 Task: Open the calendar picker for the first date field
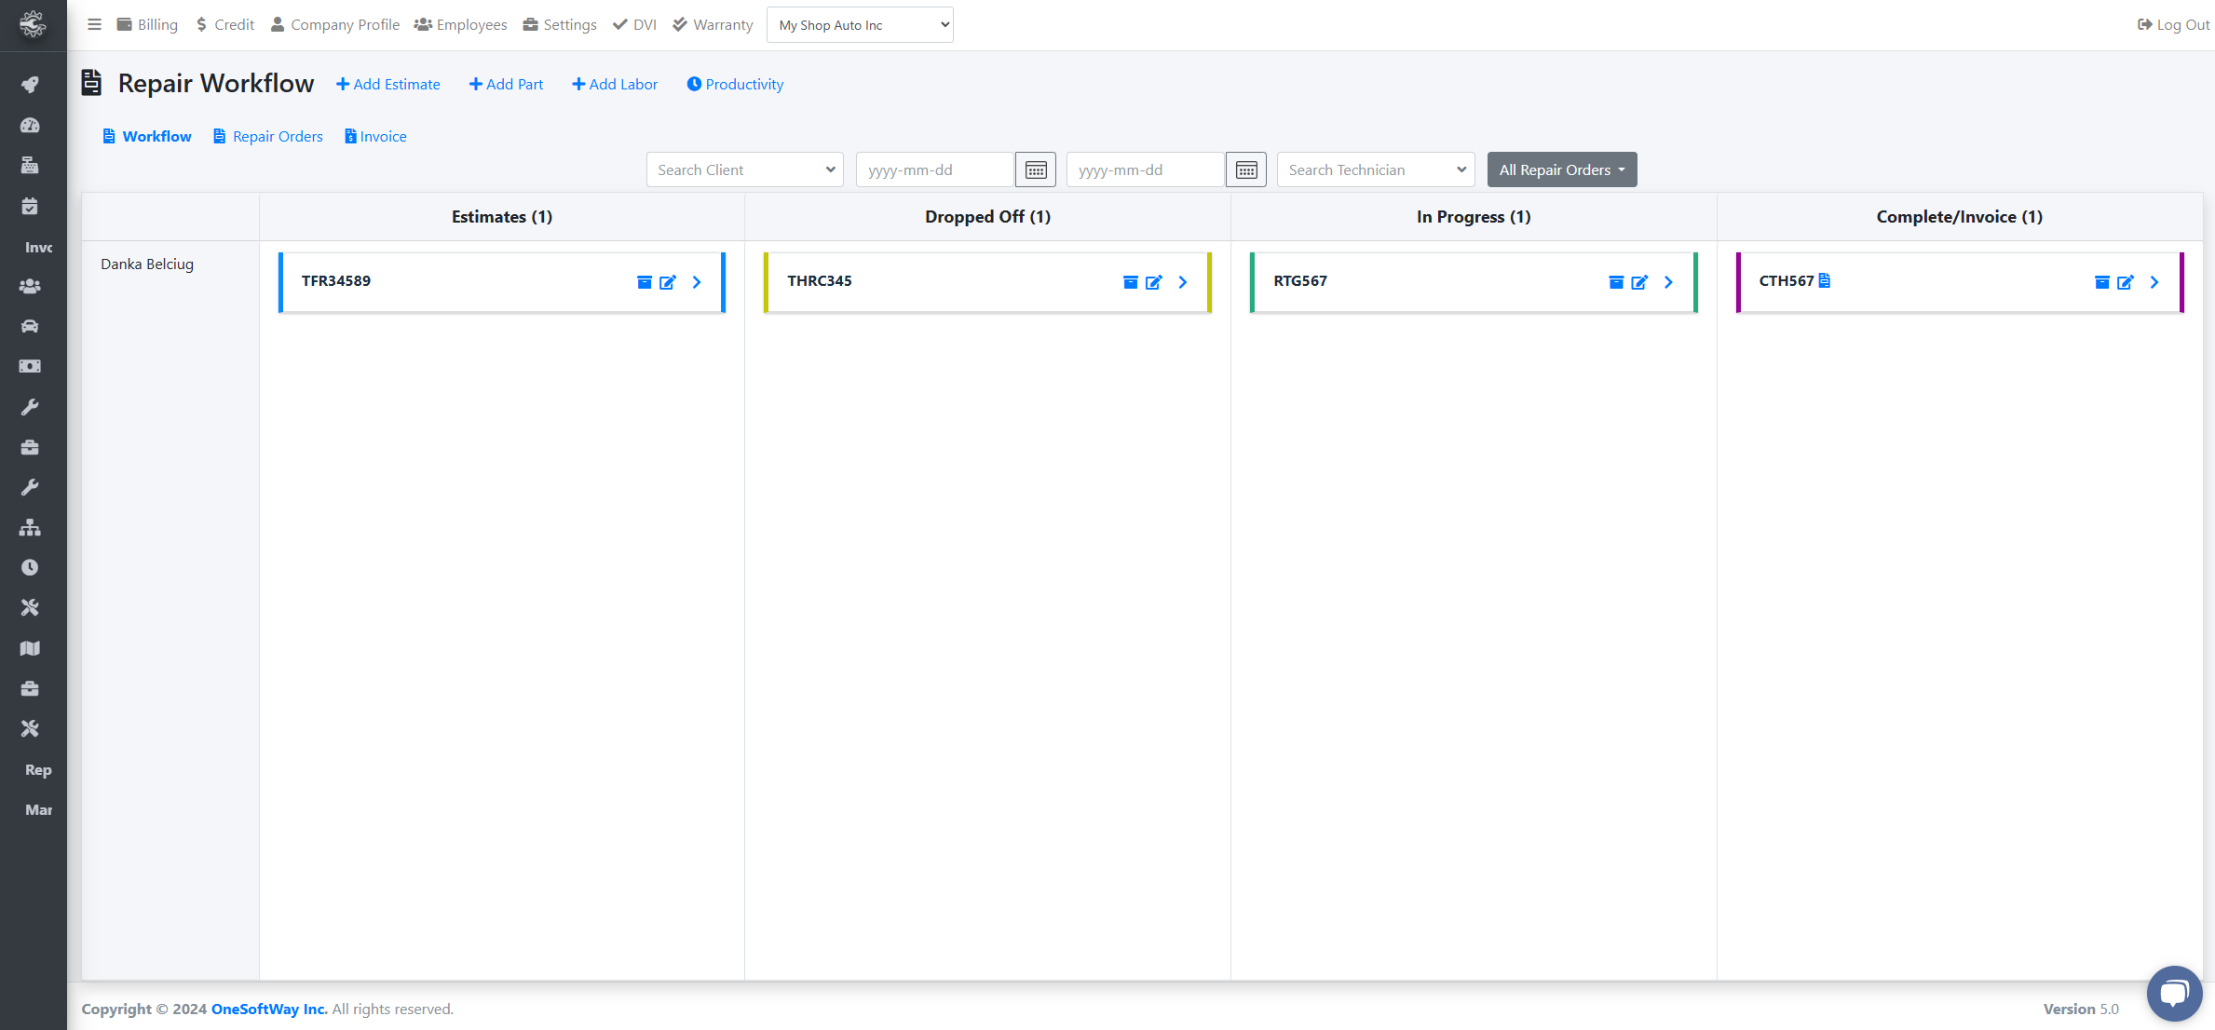pos(1035,169)
